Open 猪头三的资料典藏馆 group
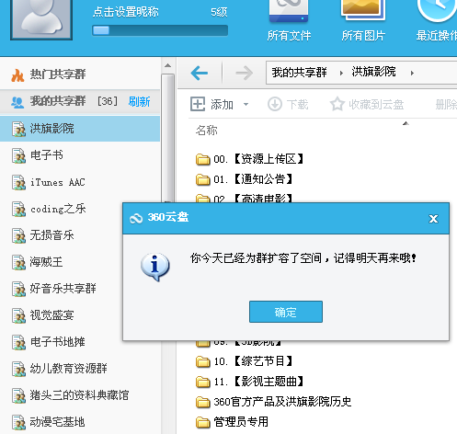Image resolution: width=457 pixels, height=434 pixels. click(x=80, y=395)
